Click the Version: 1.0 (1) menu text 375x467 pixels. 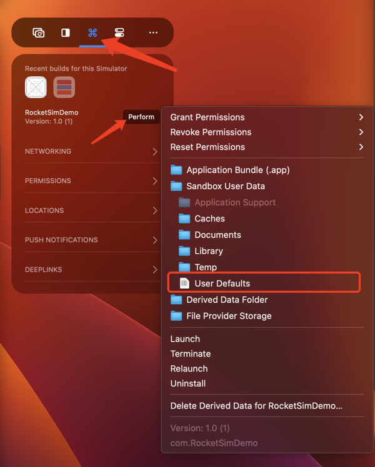point(200,428)
